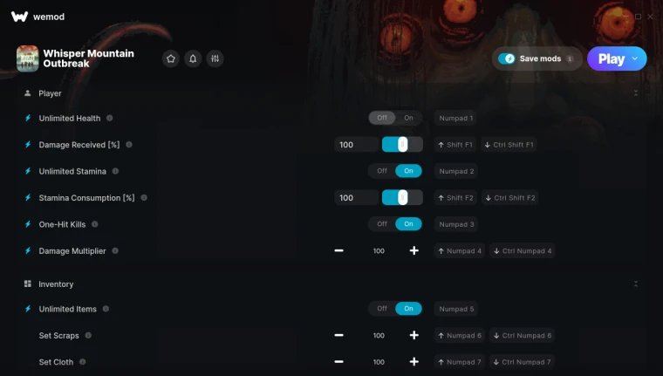Click info icon next to One-Hit Kills
Viewport: 663px width, 376px height.
pos(95,224)
